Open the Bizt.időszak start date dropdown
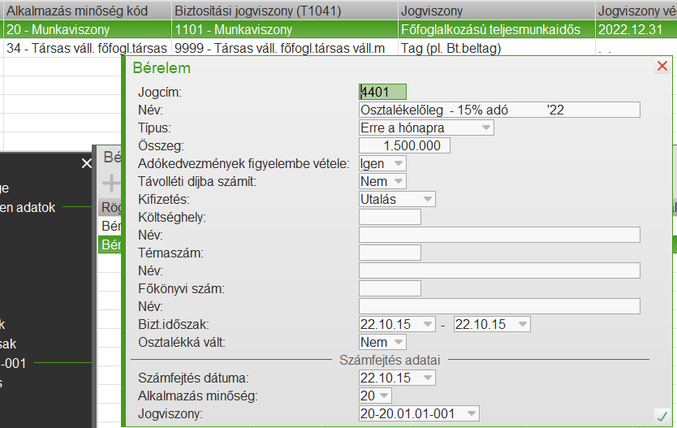 pyautogui.click(x=397, y=324)
